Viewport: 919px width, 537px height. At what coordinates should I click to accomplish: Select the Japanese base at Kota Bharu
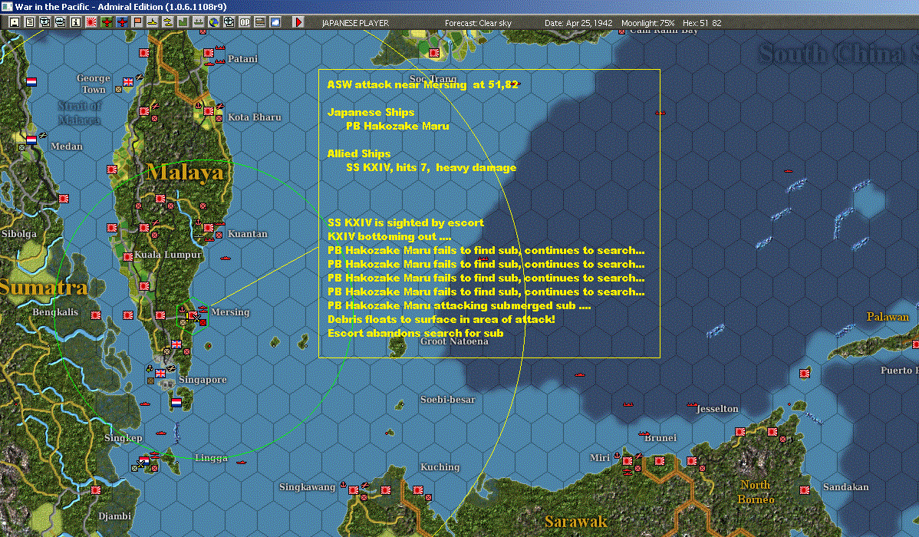point(208,110)
